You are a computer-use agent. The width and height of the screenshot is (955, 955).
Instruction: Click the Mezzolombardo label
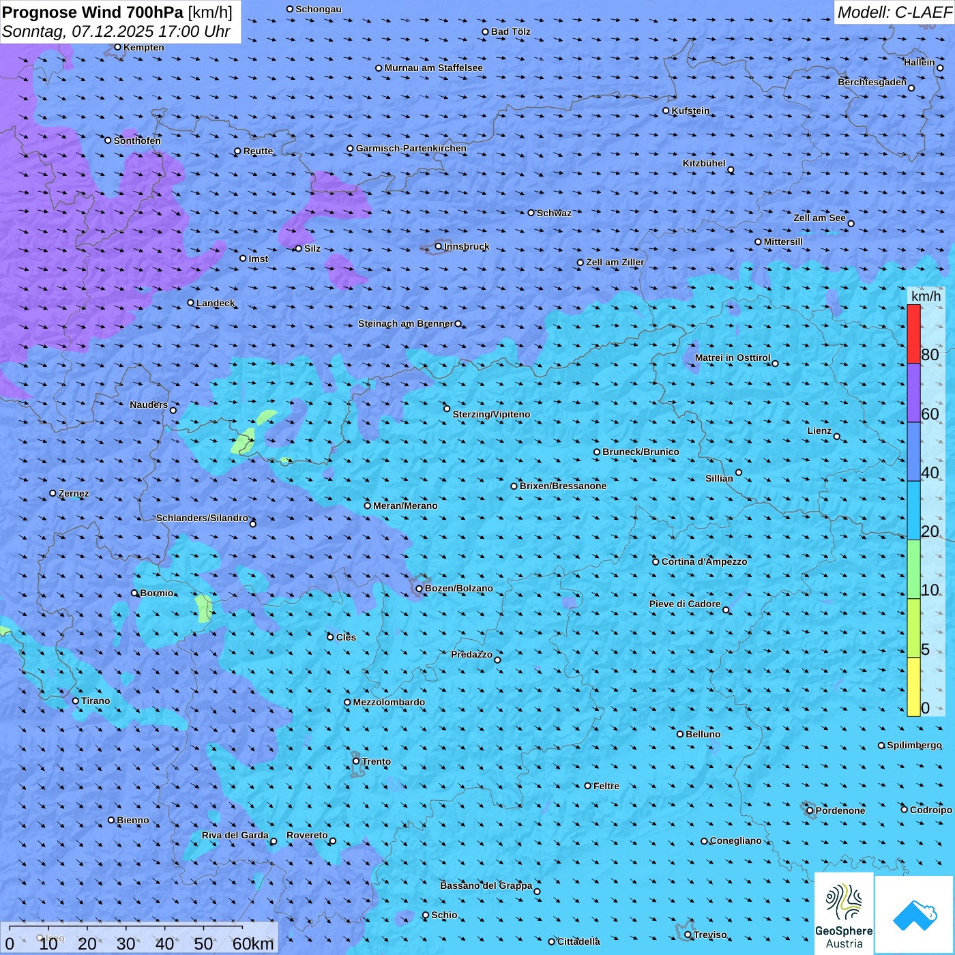click(389, 702)
